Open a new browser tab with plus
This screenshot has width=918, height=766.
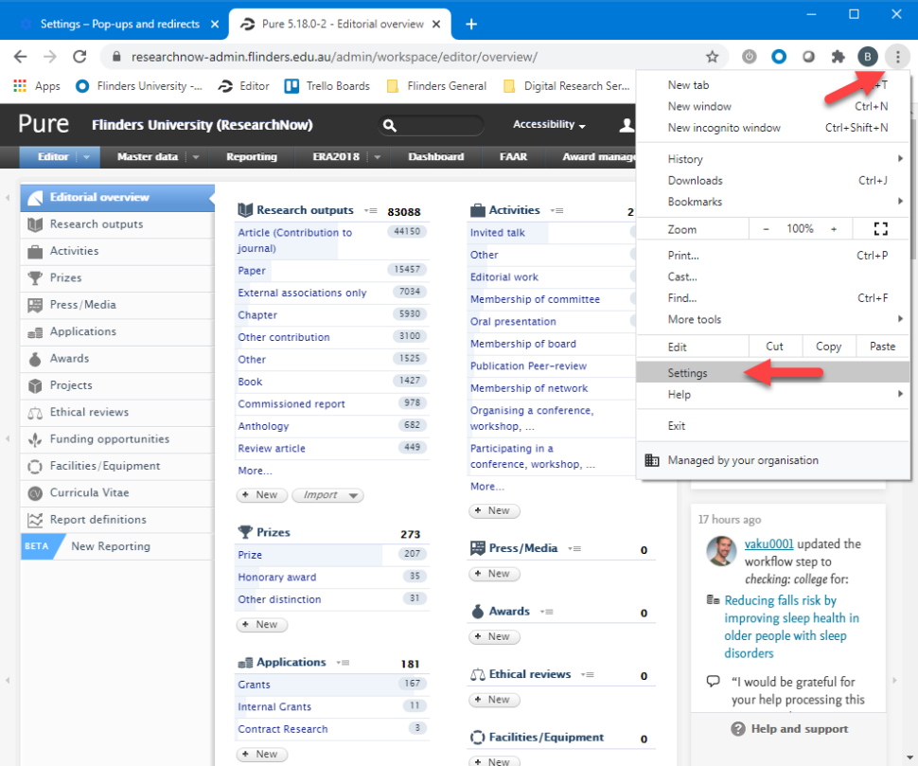point(470,24)
